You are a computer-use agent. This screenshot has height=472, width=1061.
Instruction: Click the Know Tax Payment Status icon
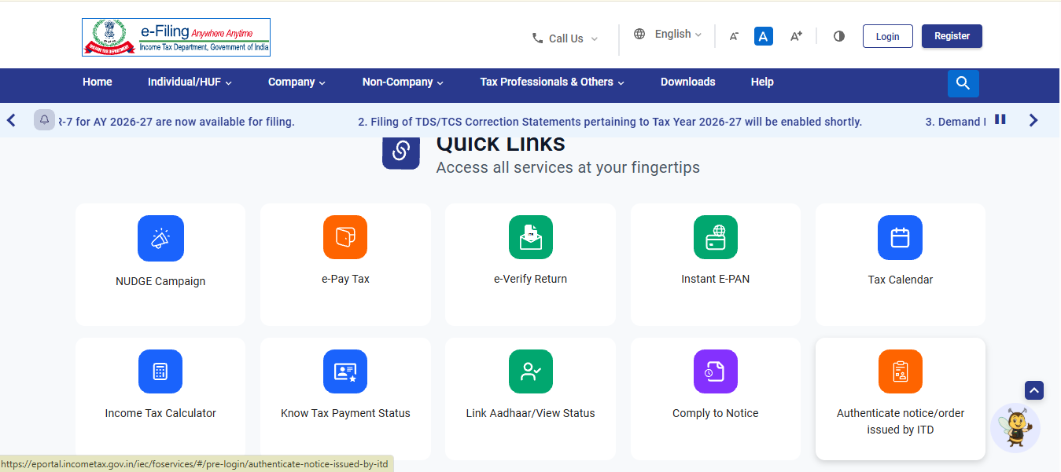345,371
